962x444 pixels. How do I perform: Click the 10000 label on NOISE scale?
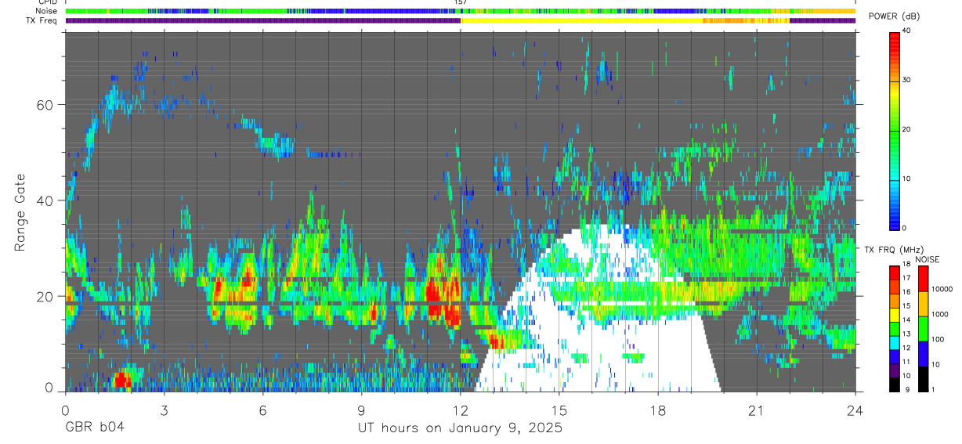pos(943,290)
